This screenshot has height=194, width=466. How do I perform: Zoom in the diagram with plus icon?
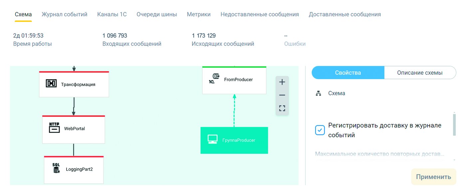coord(282,82)
